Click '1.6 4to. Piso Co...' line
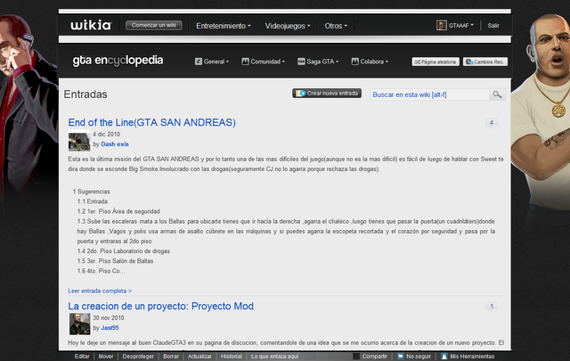Image resolution: width=570 pixels, height=361 pixels. 101,271
